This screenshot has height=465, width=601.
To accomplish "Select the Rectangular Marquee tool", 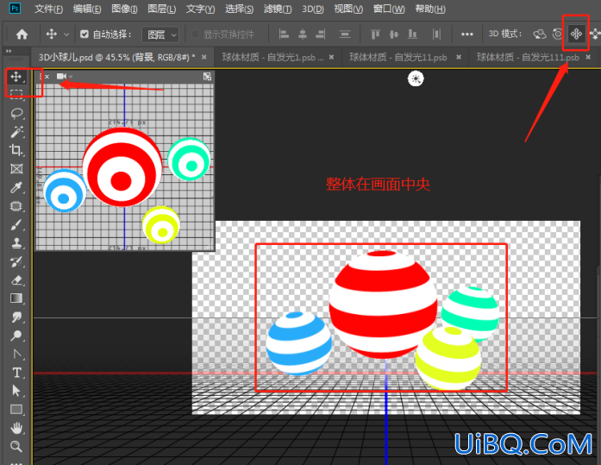I will coord(16,94).
